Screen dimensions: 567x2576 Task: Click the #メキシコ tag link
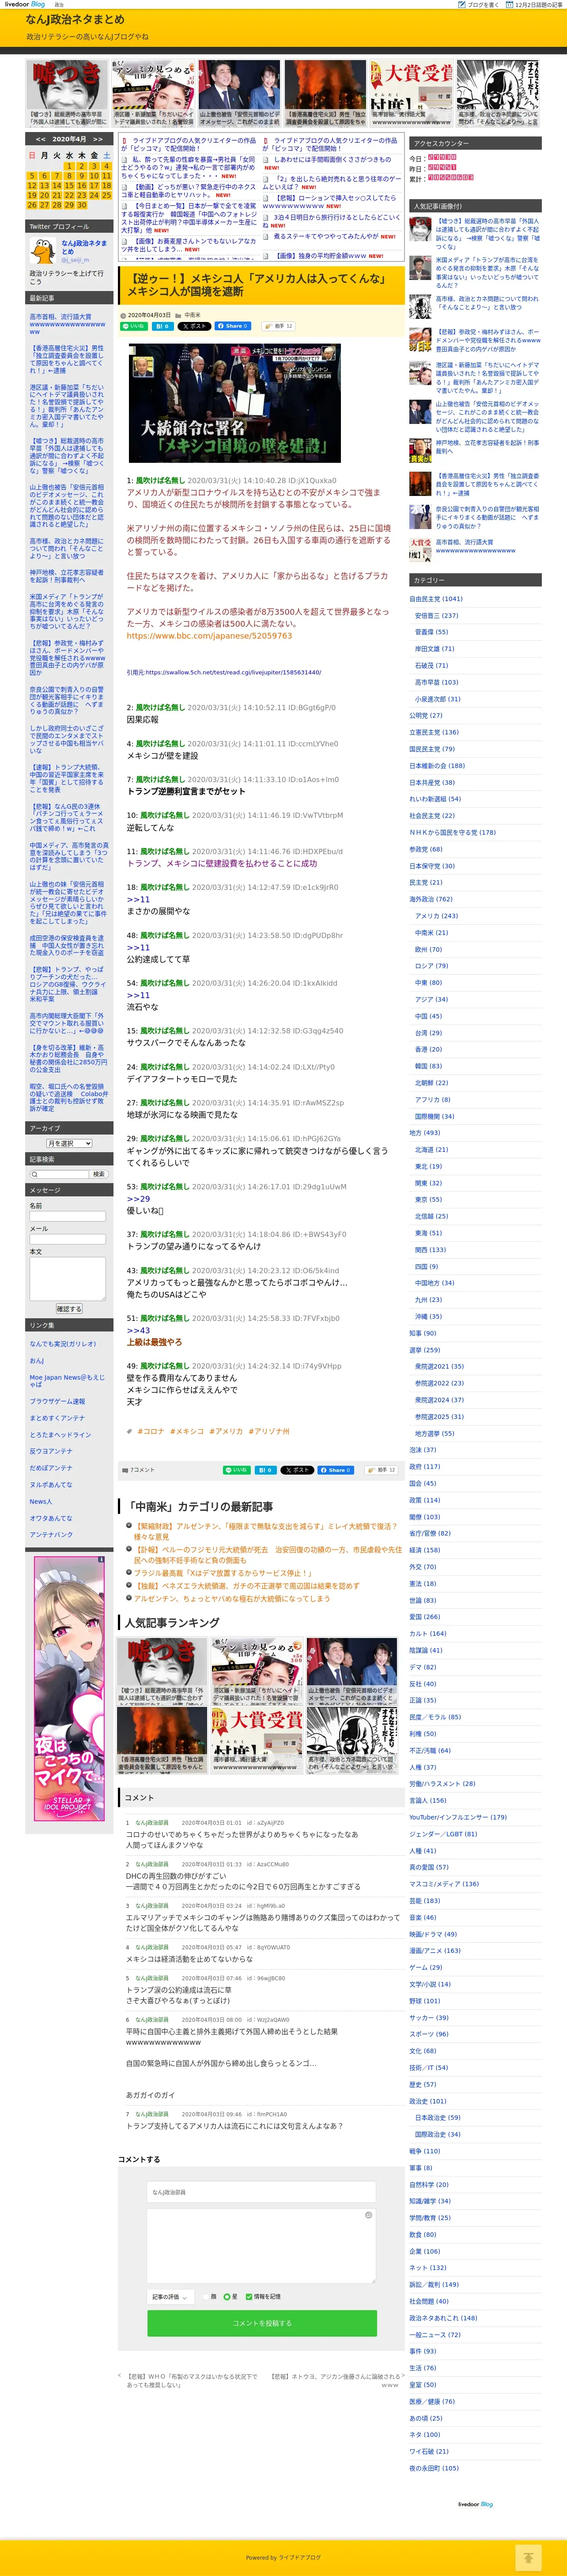coord(186,1431)
